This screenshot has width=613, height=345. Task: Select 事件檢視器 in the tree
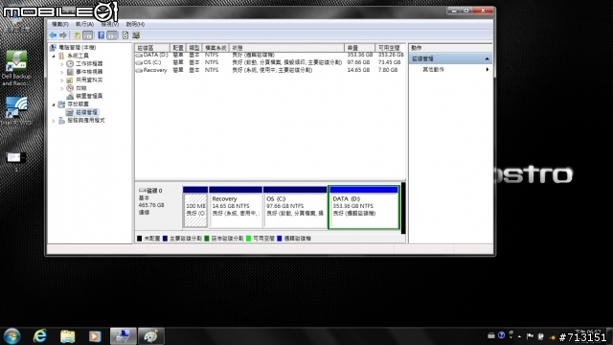(89, 72)
